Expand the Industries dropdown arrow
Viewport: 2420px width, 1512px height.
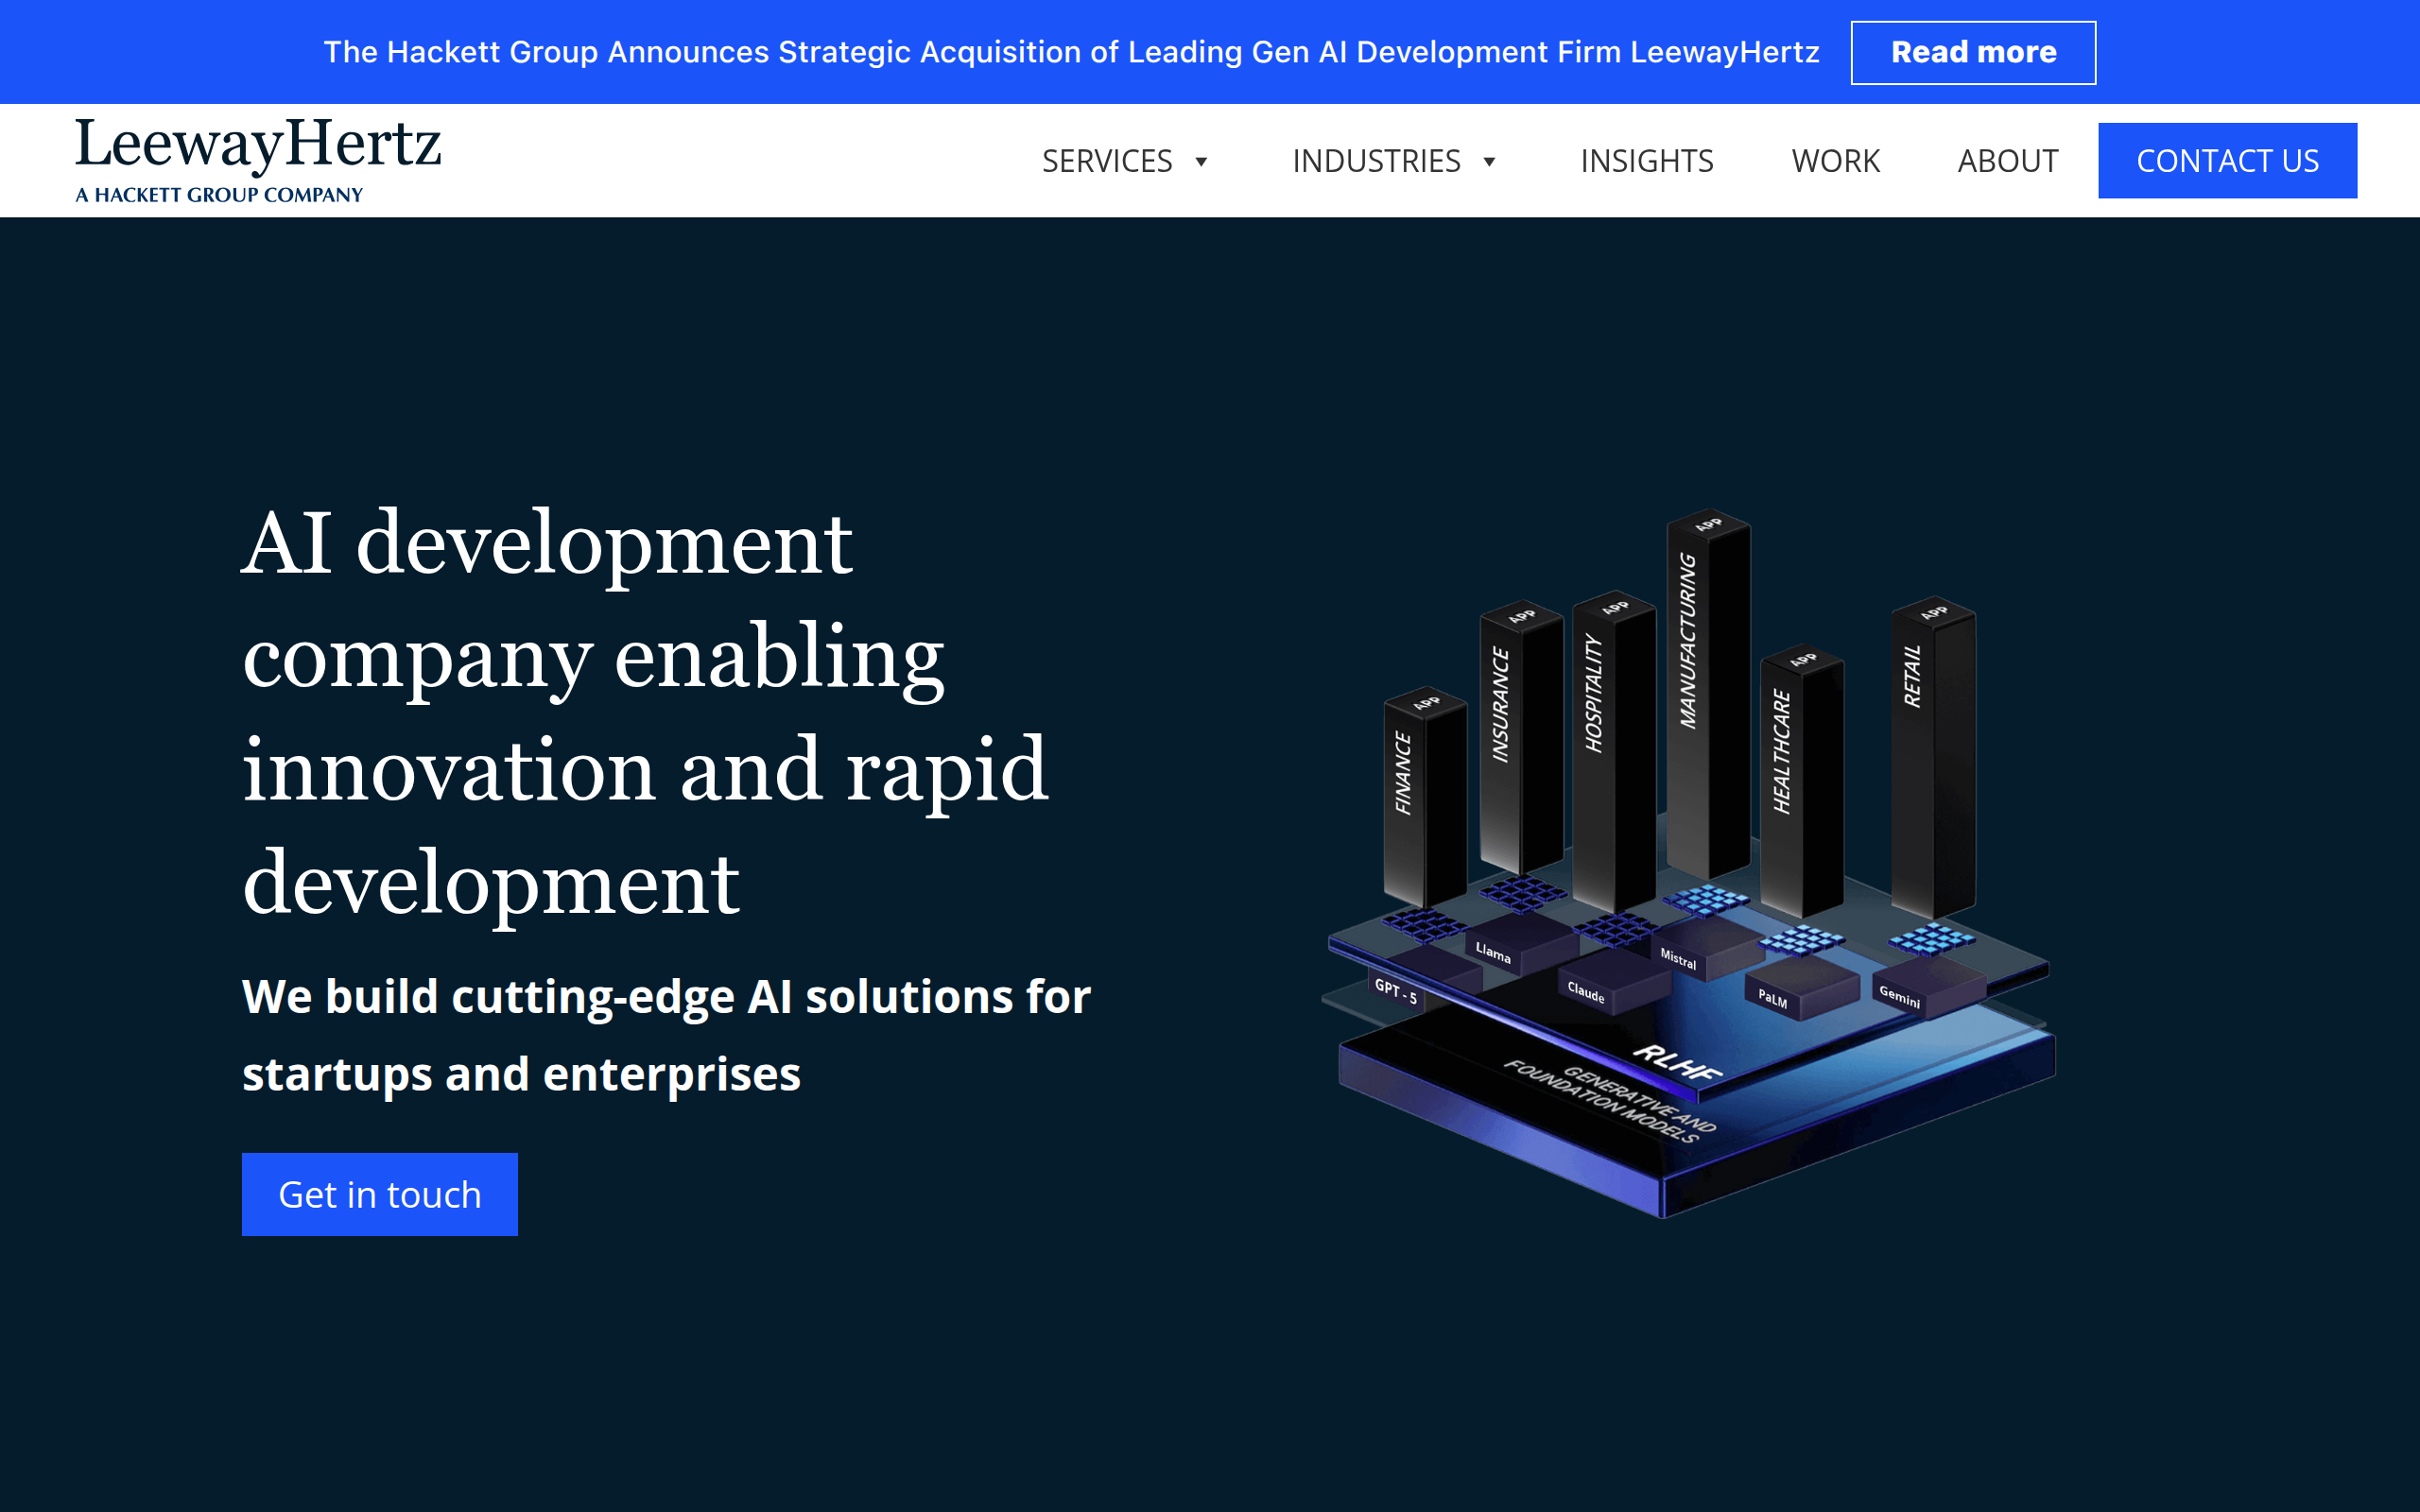(1489, 162)
